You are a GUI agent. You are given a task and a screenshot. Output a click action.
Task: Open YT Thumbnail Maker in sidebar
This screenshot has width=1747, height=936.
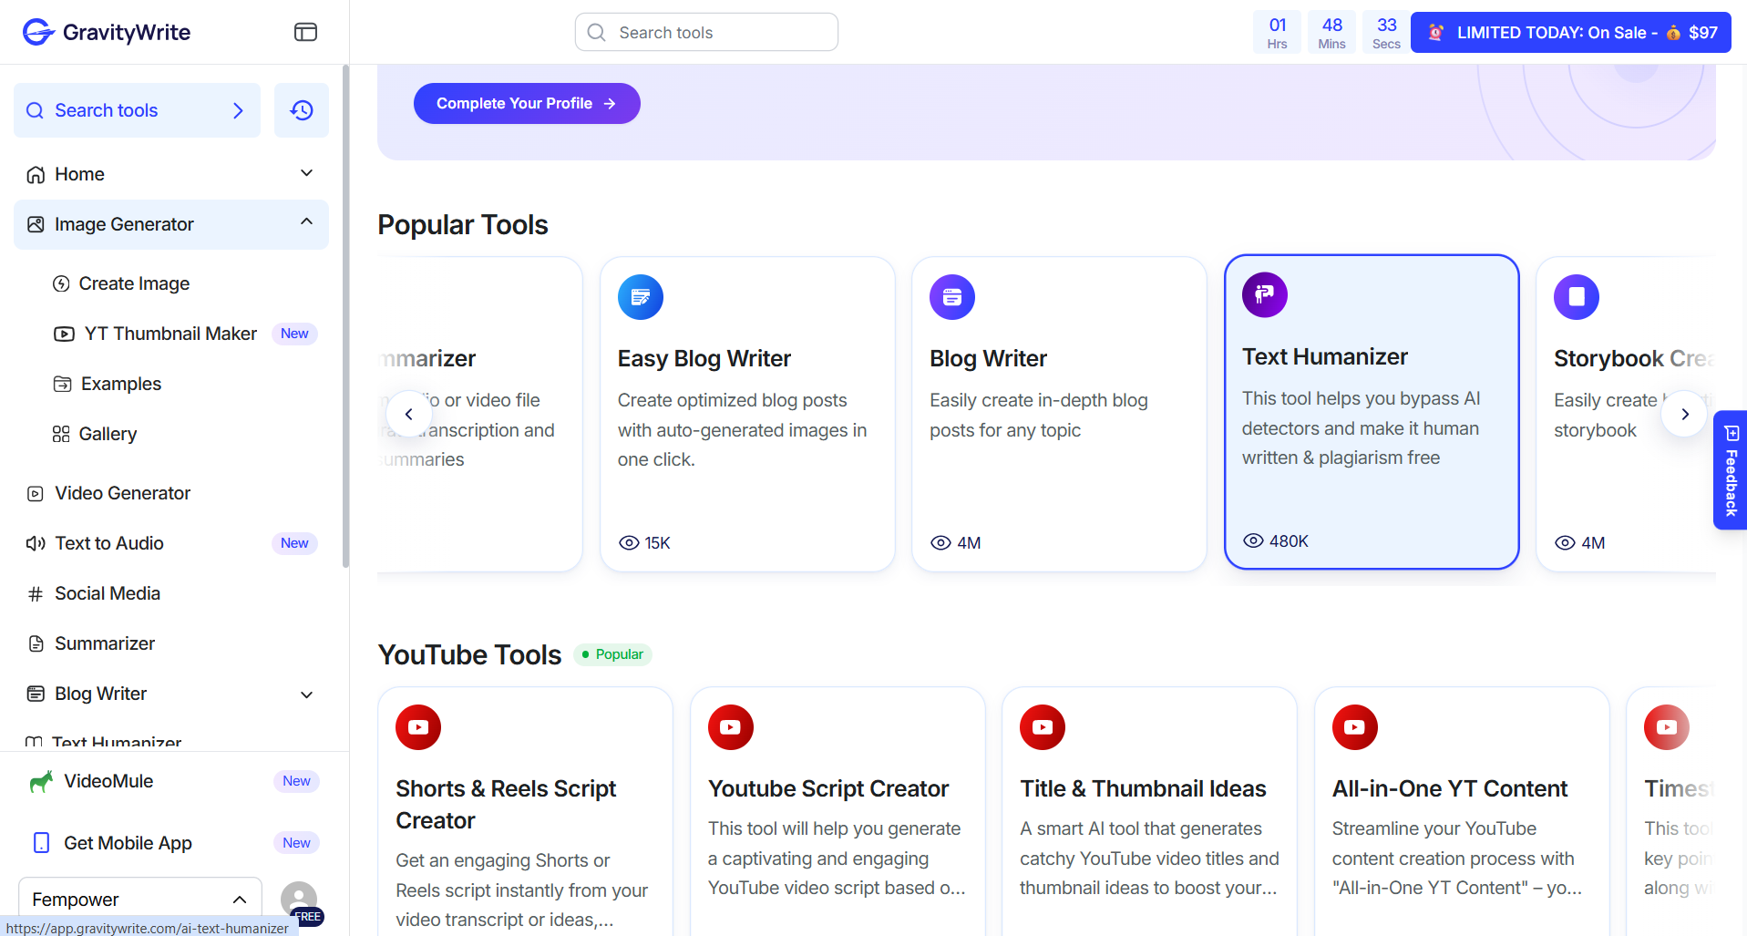pos(170,334)
